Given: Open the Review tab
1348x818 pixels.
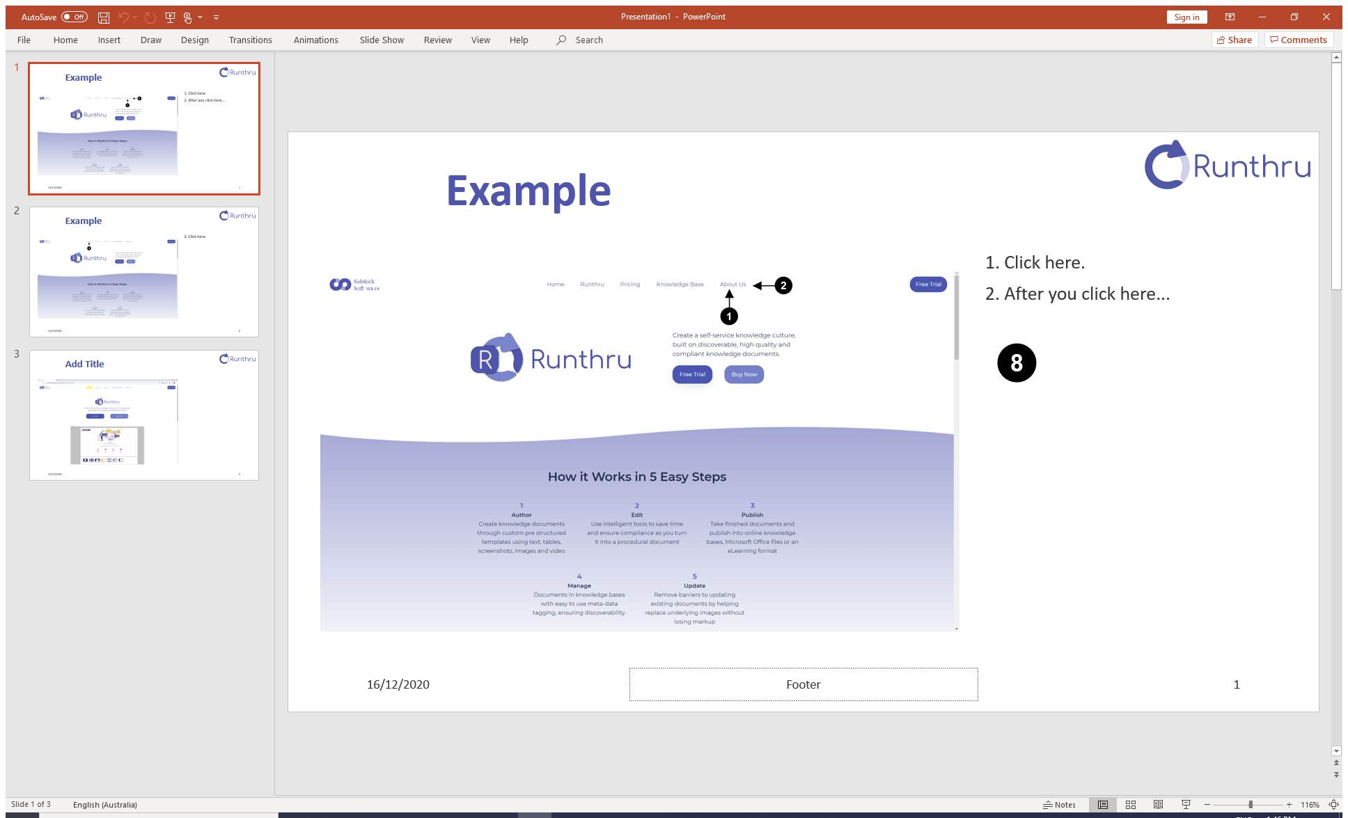Looking at the screenshot, I should (x=438, y=40).
